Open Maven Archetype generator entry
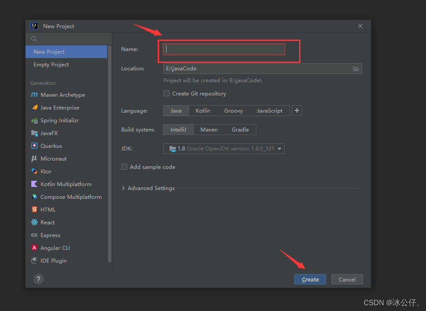426x311 pixels. 66,95
